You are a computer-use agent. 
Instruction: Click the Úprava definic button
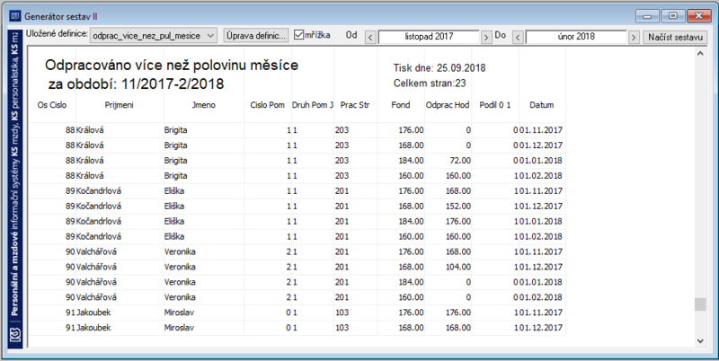[256, 35]
